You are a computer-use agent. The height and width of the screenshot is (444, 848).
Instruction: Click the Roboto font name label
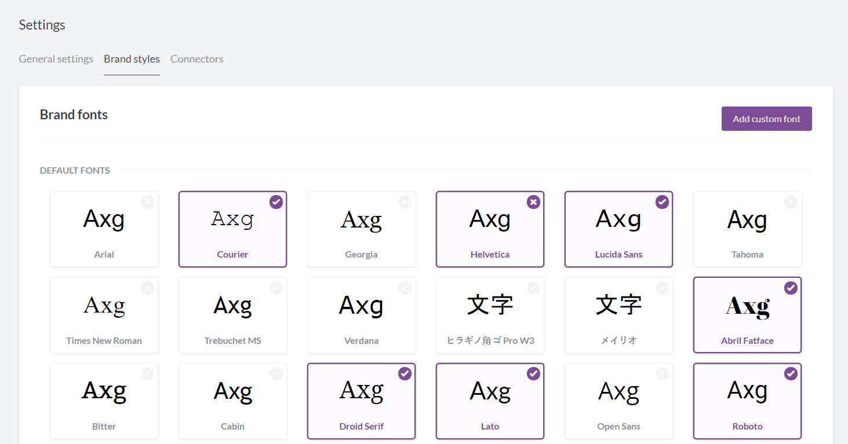coord(748,426)
